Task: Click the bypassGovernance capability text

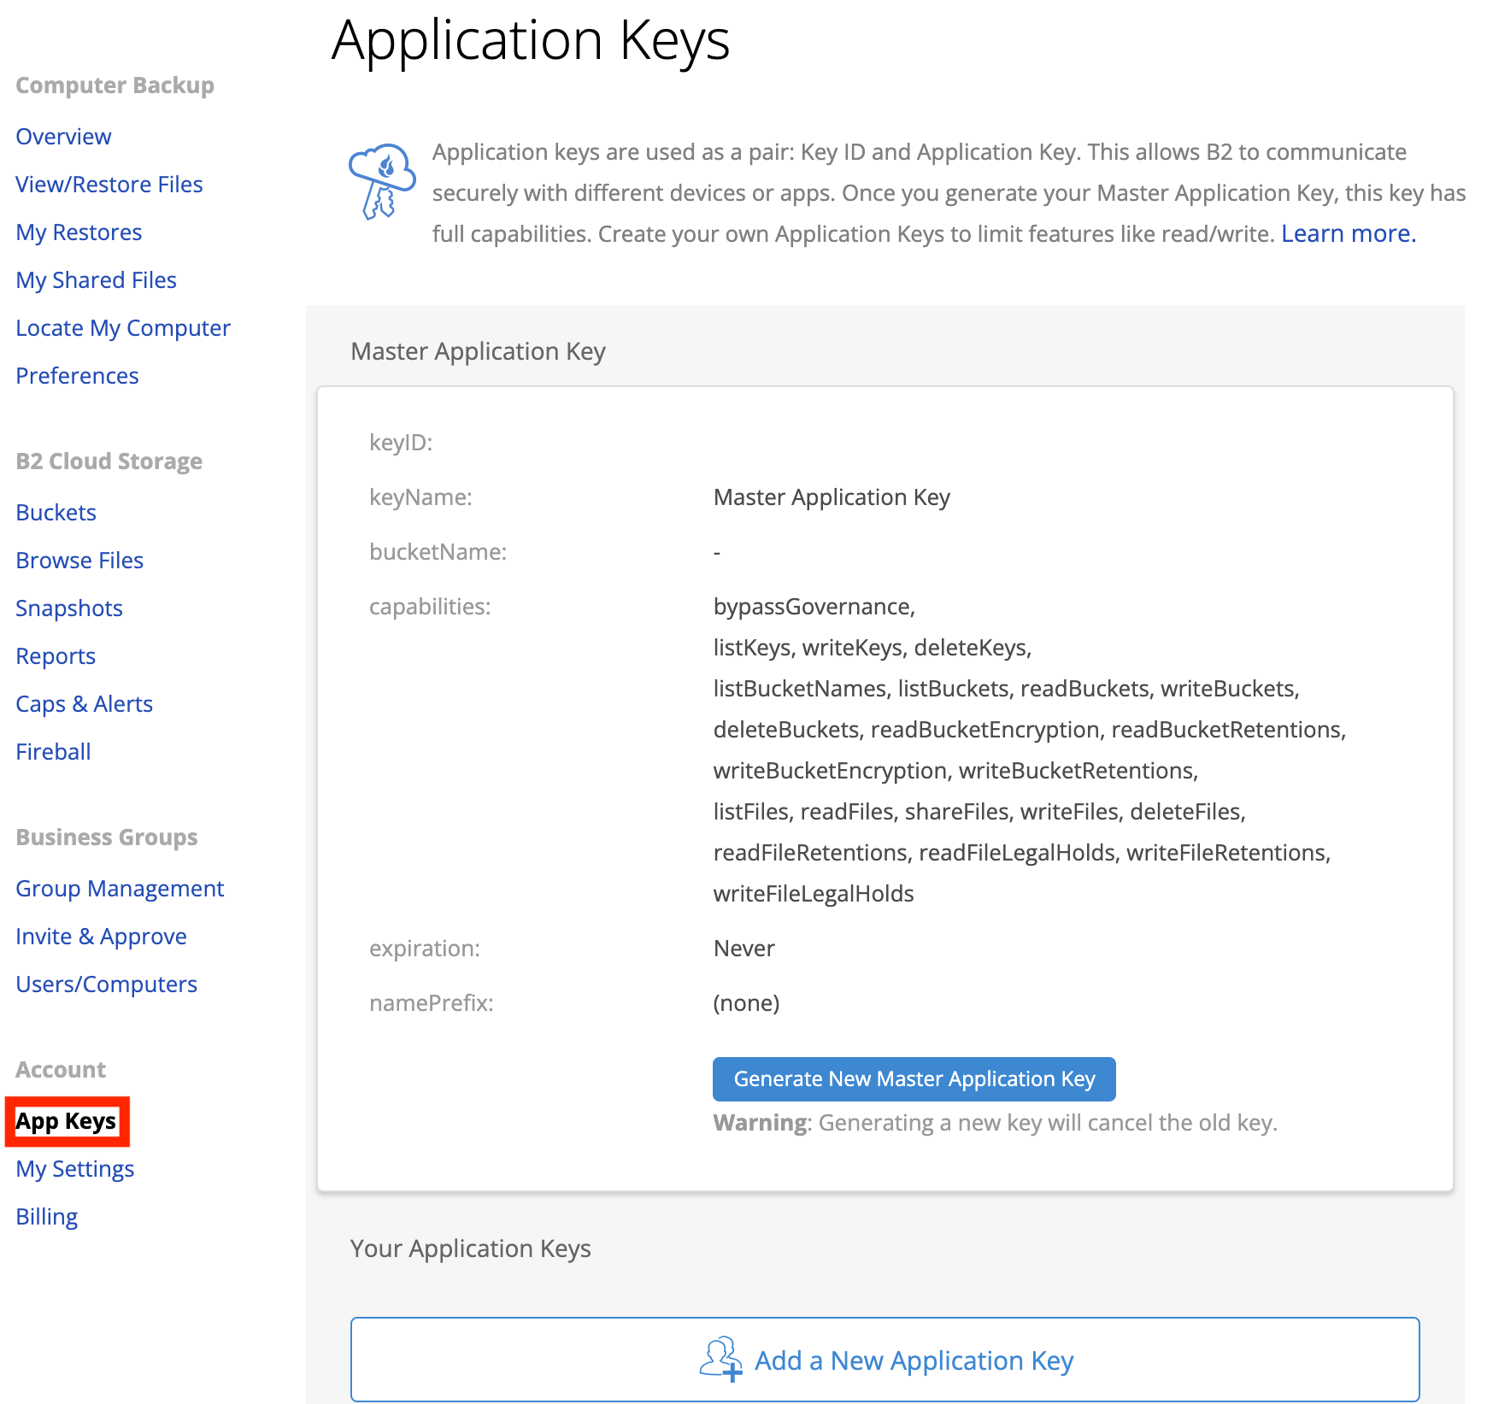Action: click(814, 607)
